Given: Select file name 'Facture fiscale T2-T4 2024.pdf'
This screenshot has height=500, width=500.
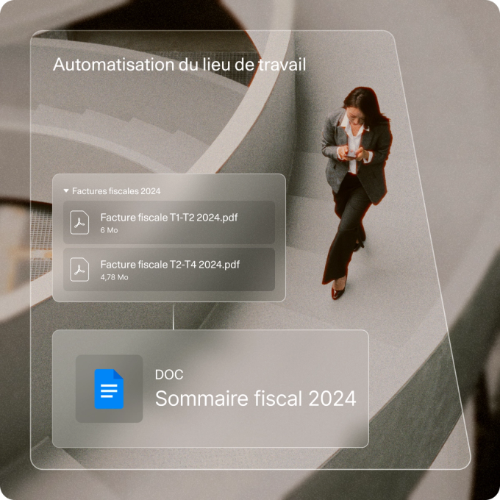Looking at the screenshot, I should [170, 265].
